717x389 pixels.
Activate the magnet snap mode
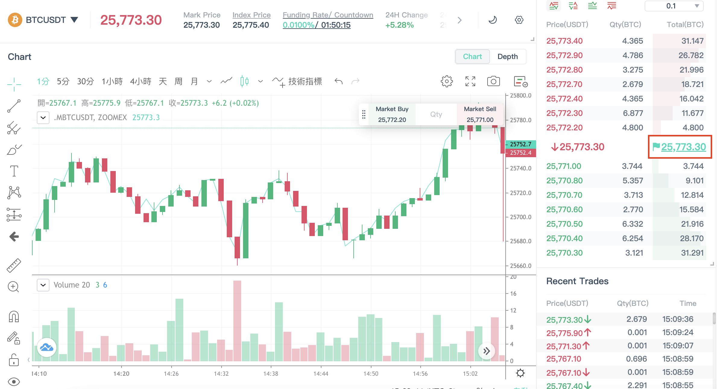point(14,316)
